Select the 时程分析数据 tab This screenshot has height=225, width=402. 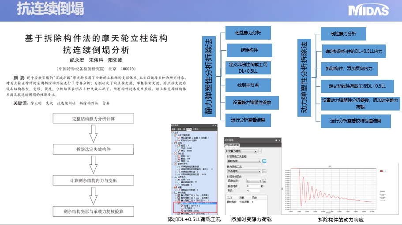(233, 144)
